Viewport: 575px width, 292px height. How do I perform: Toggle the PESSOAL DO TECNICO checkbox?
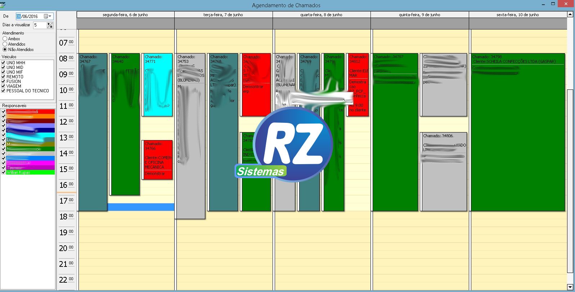3,91
